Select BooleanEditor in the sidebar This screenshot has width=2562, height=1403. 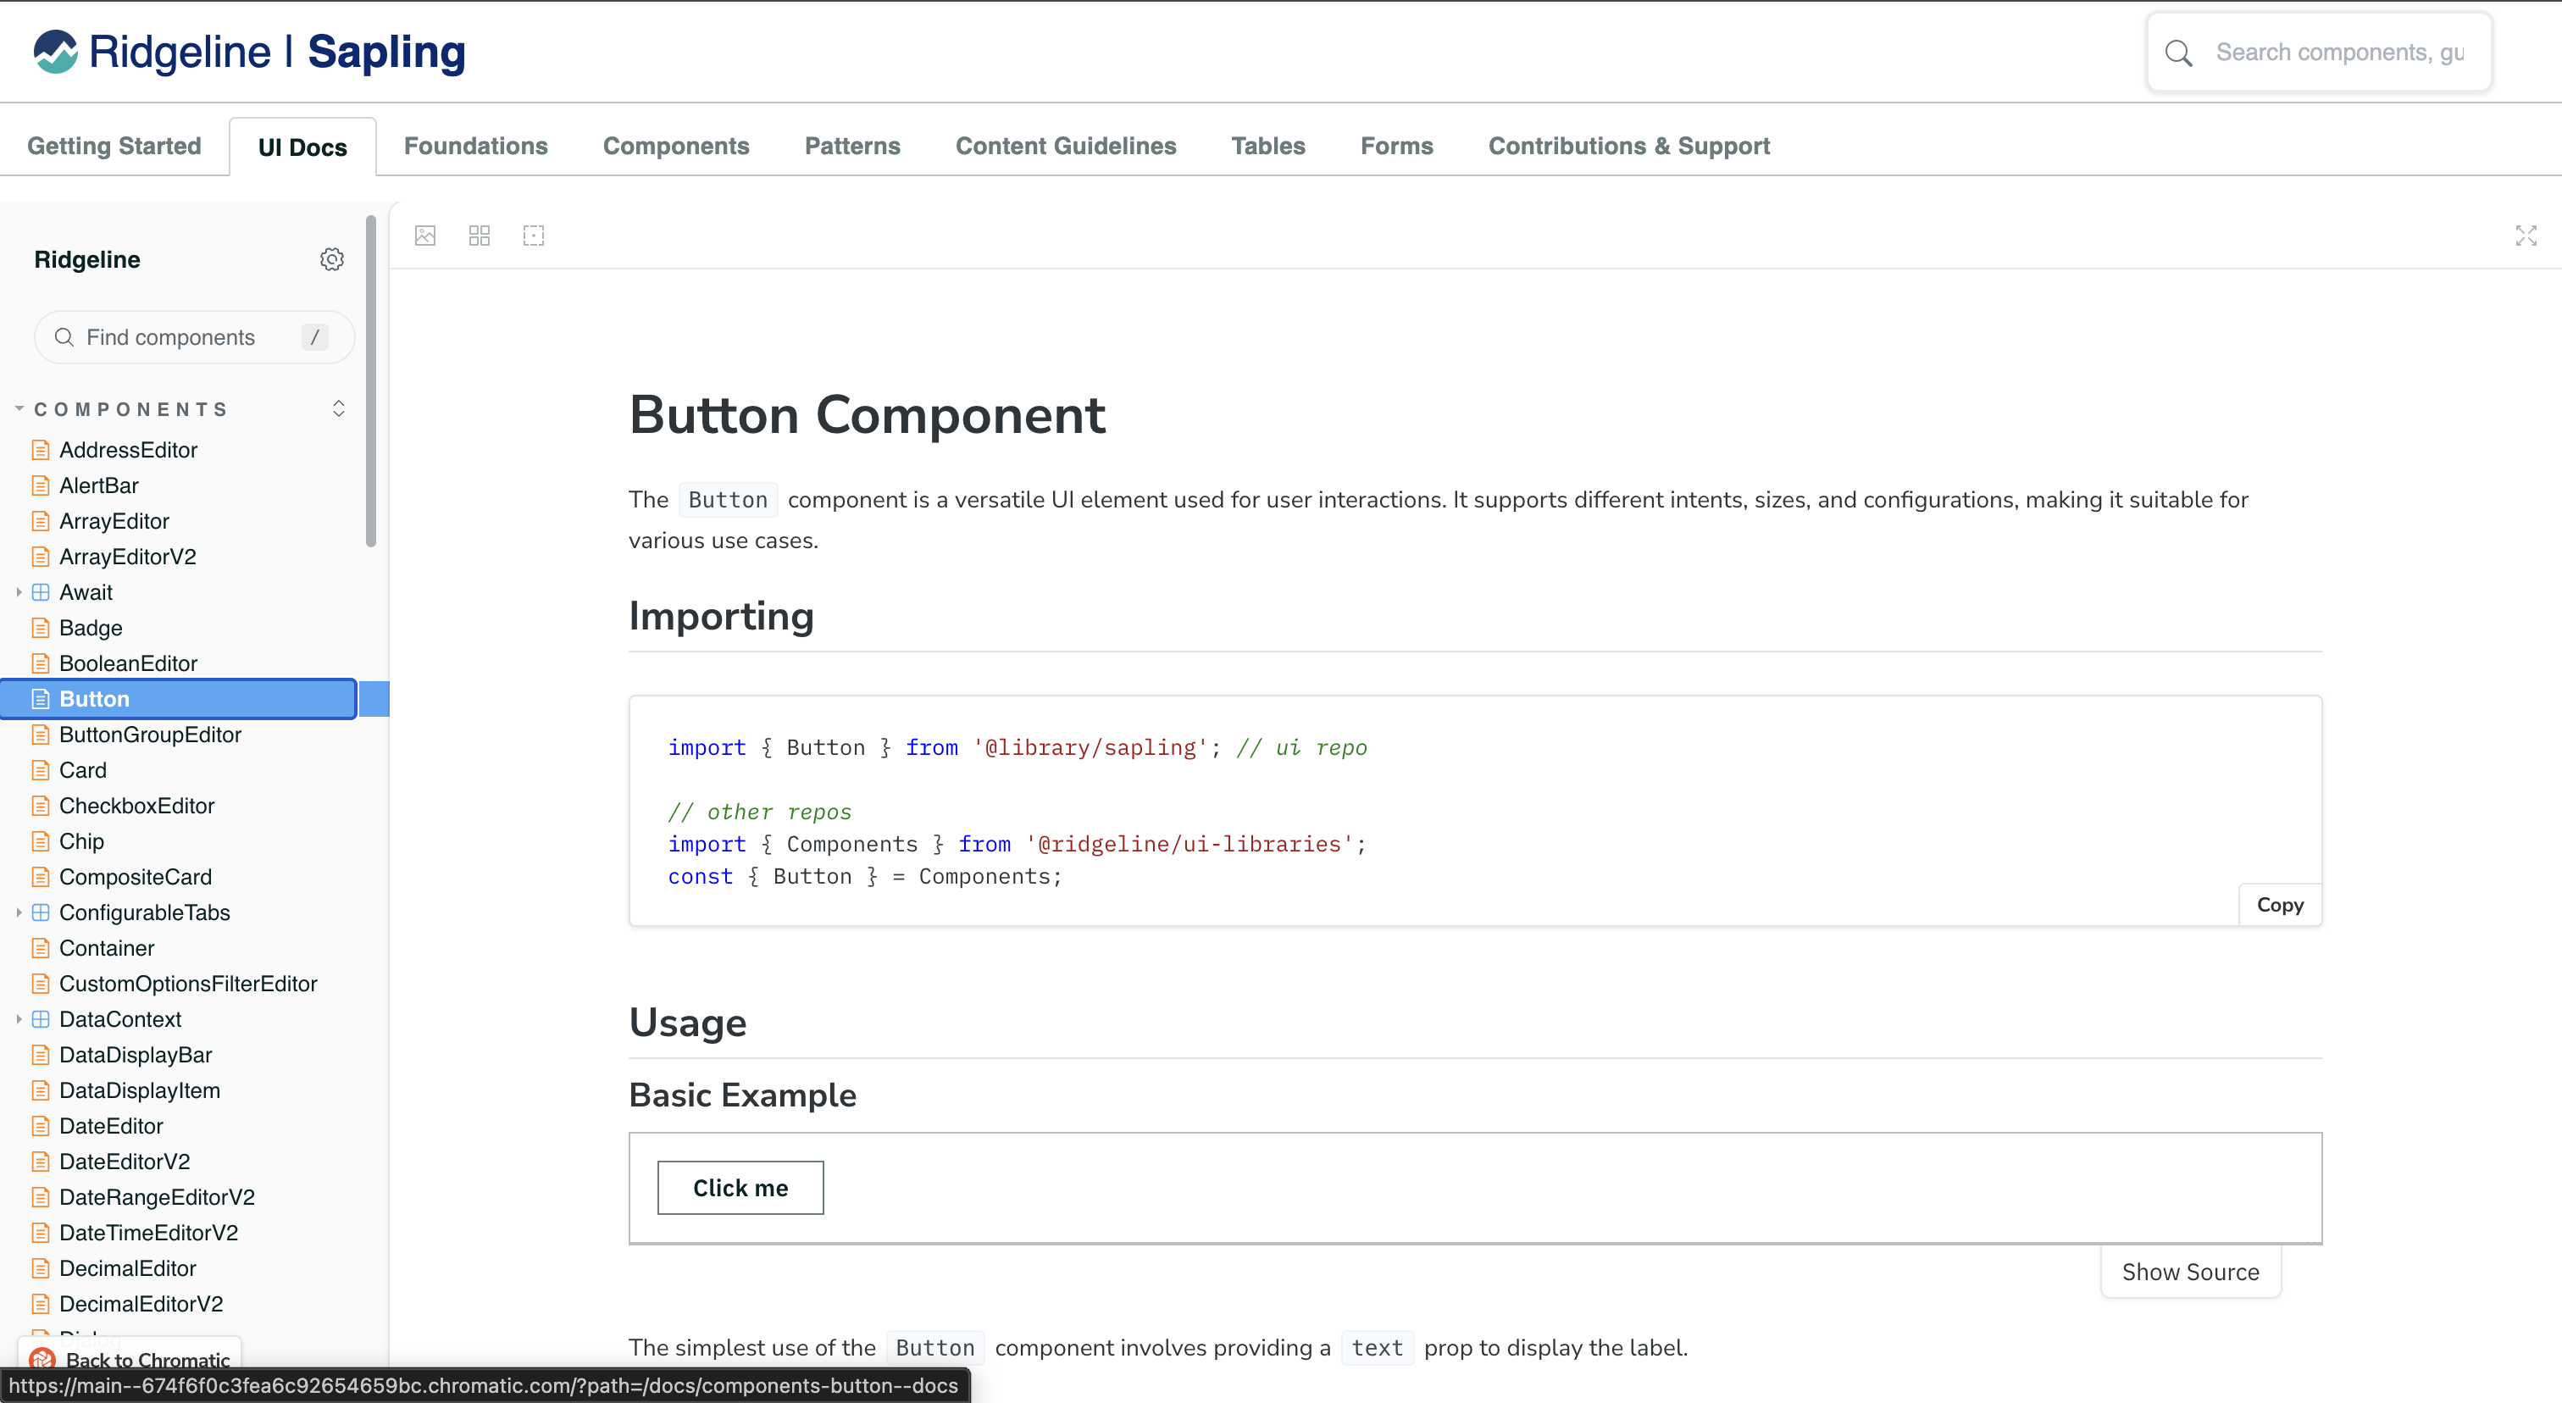(128, 664)
